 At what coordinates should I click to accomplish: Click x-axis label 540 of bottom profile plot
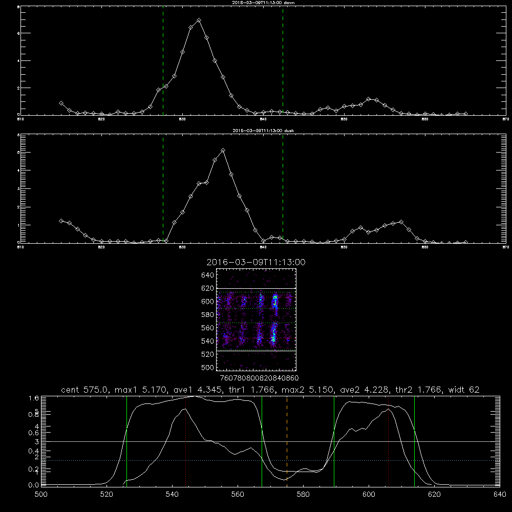172,495
